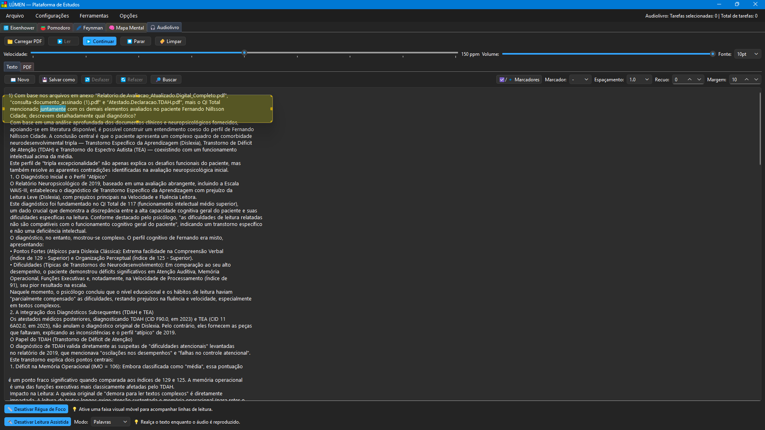This screenshot has width=765, height=430.
Task: Click the Leitura Assistida wand icon
Action: (10, 422)
